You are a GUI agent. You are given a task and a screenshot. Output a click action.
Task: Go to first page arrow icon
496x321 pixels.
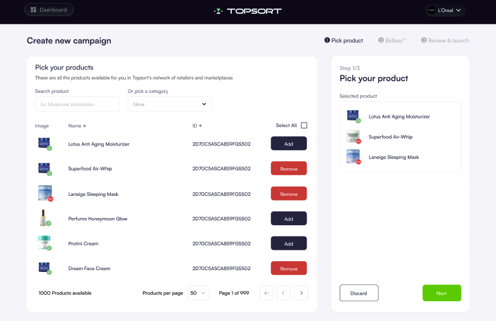(267, 293)
